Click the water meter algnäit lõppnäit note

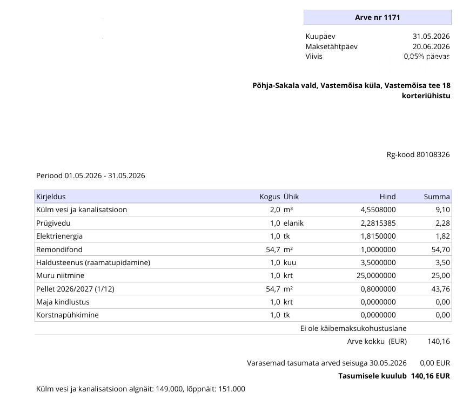[140, 389]
